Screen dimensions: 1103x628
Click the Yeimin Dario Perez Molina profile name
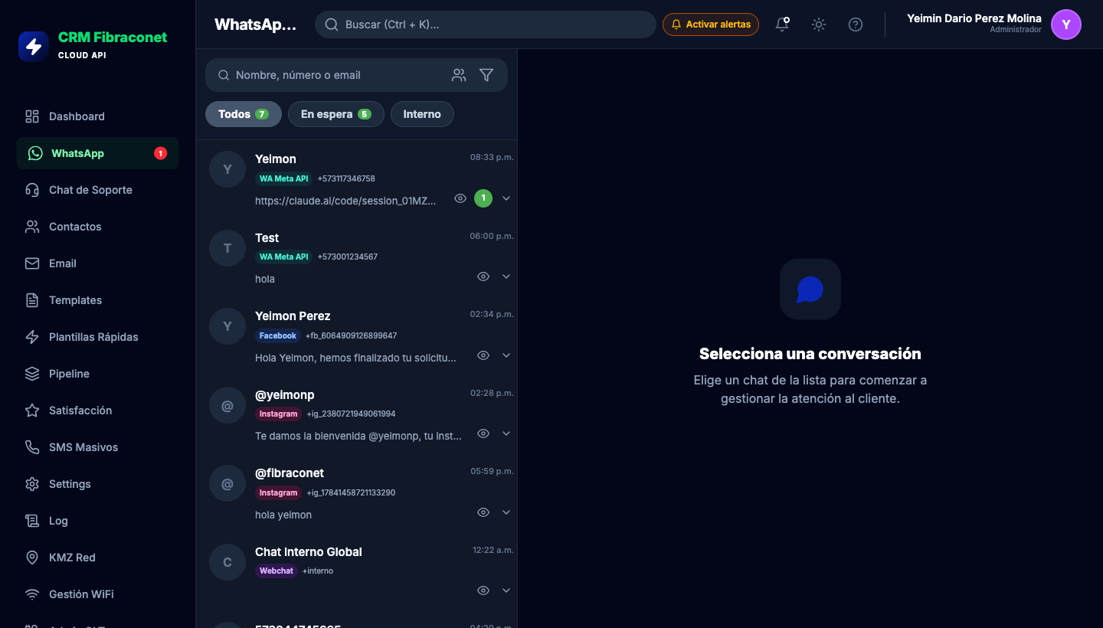click(974, 18)
